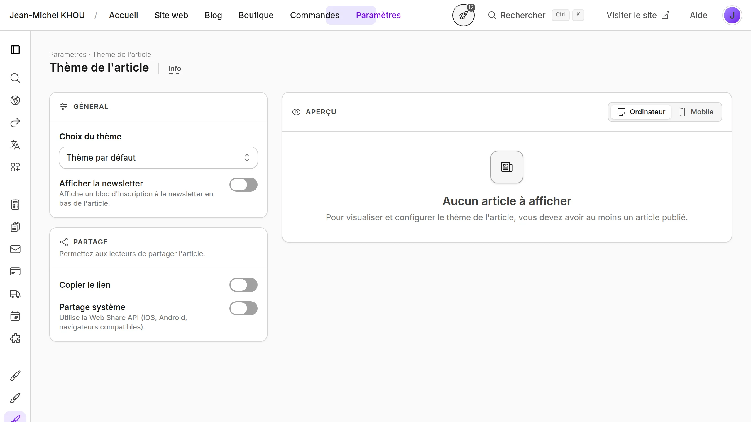The height and width of the screenshot is (422, 751).
Task: Open the credit card payment icon
Action: pyautogui.click(x=15, y=271)
